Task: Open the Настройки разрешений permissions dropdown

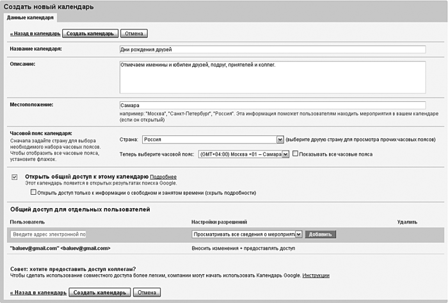Action: (x=247, y=234)
